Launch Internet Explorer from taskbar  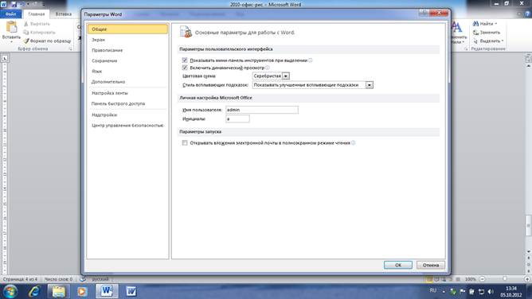[x=34, y=292]
